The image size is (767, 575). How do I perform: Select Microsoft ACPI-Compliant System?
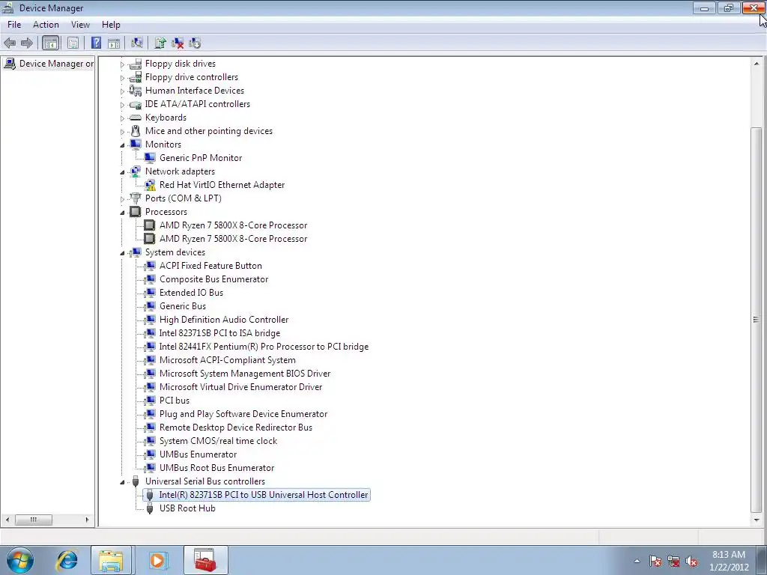228,360
